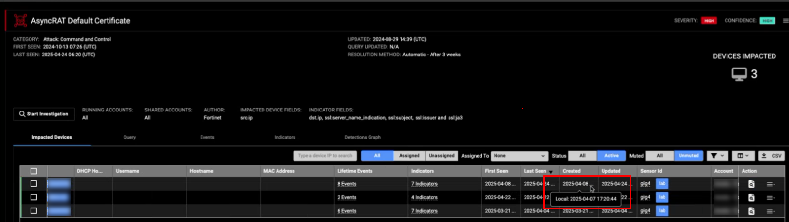Click the HIGH severity badge
789x222 pixels.
tap(709, 21)
